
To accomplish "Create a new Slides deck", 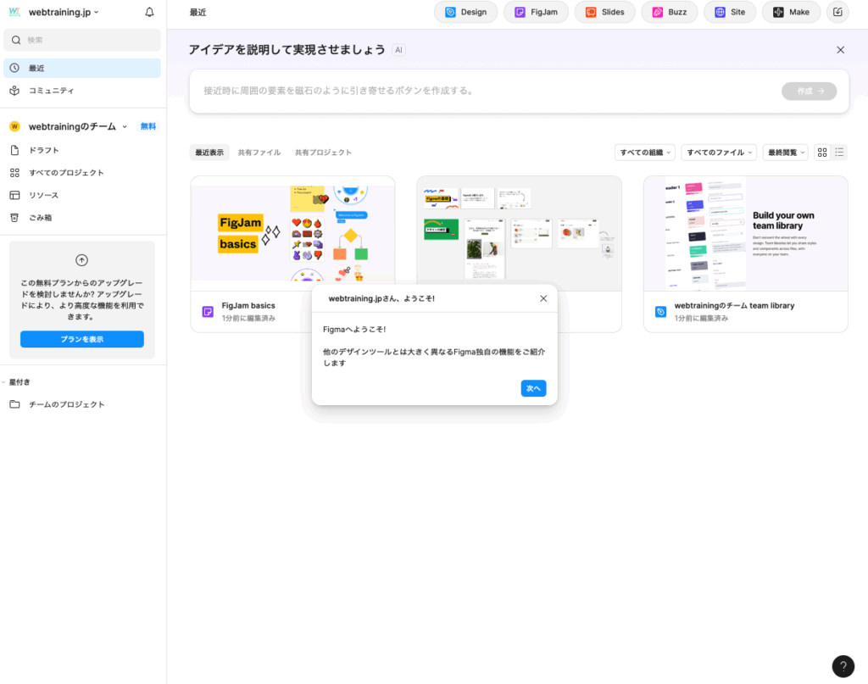I will tap(604, 12).
